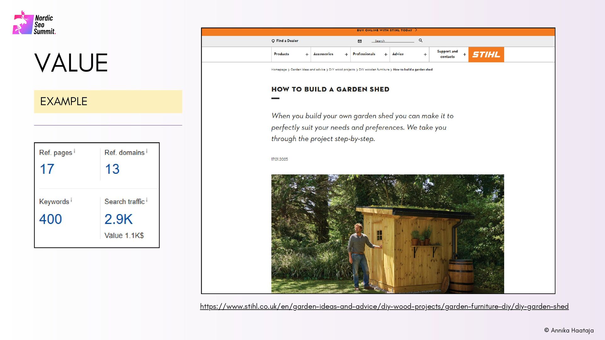Click the envelope mail icon

[360, 41]
